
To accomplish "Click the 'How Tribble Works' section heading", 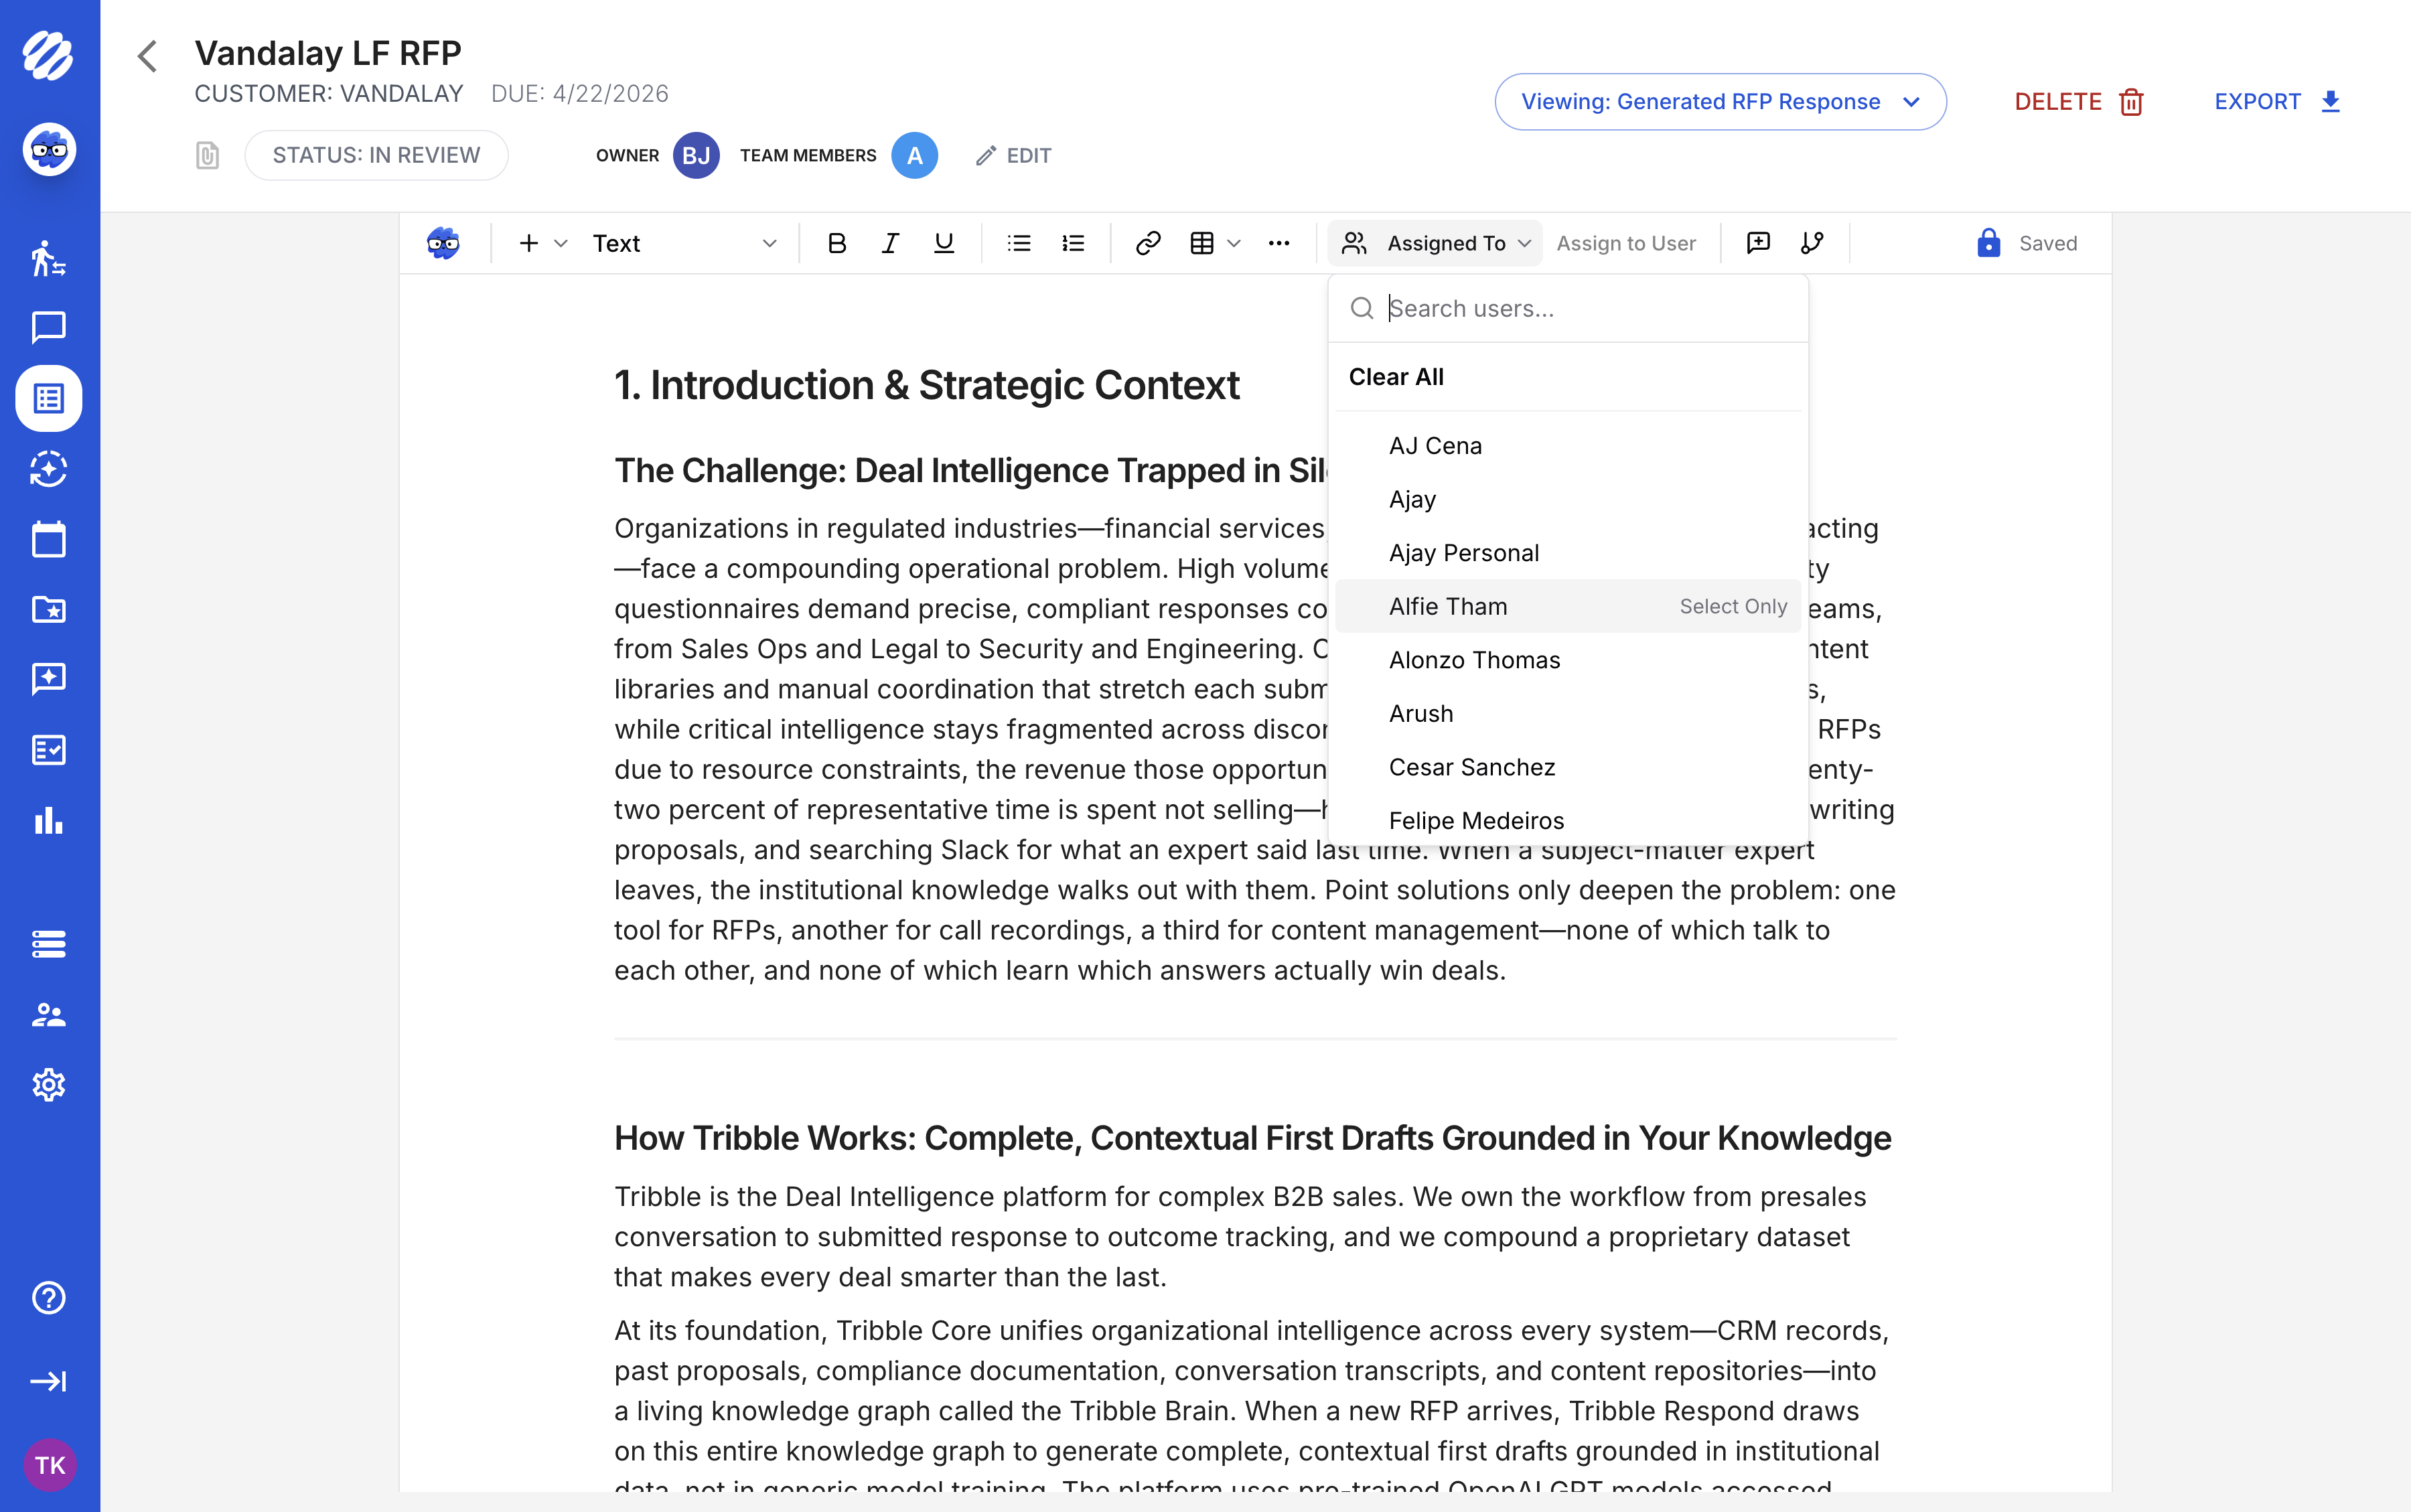I will tap(1252, 1138).
